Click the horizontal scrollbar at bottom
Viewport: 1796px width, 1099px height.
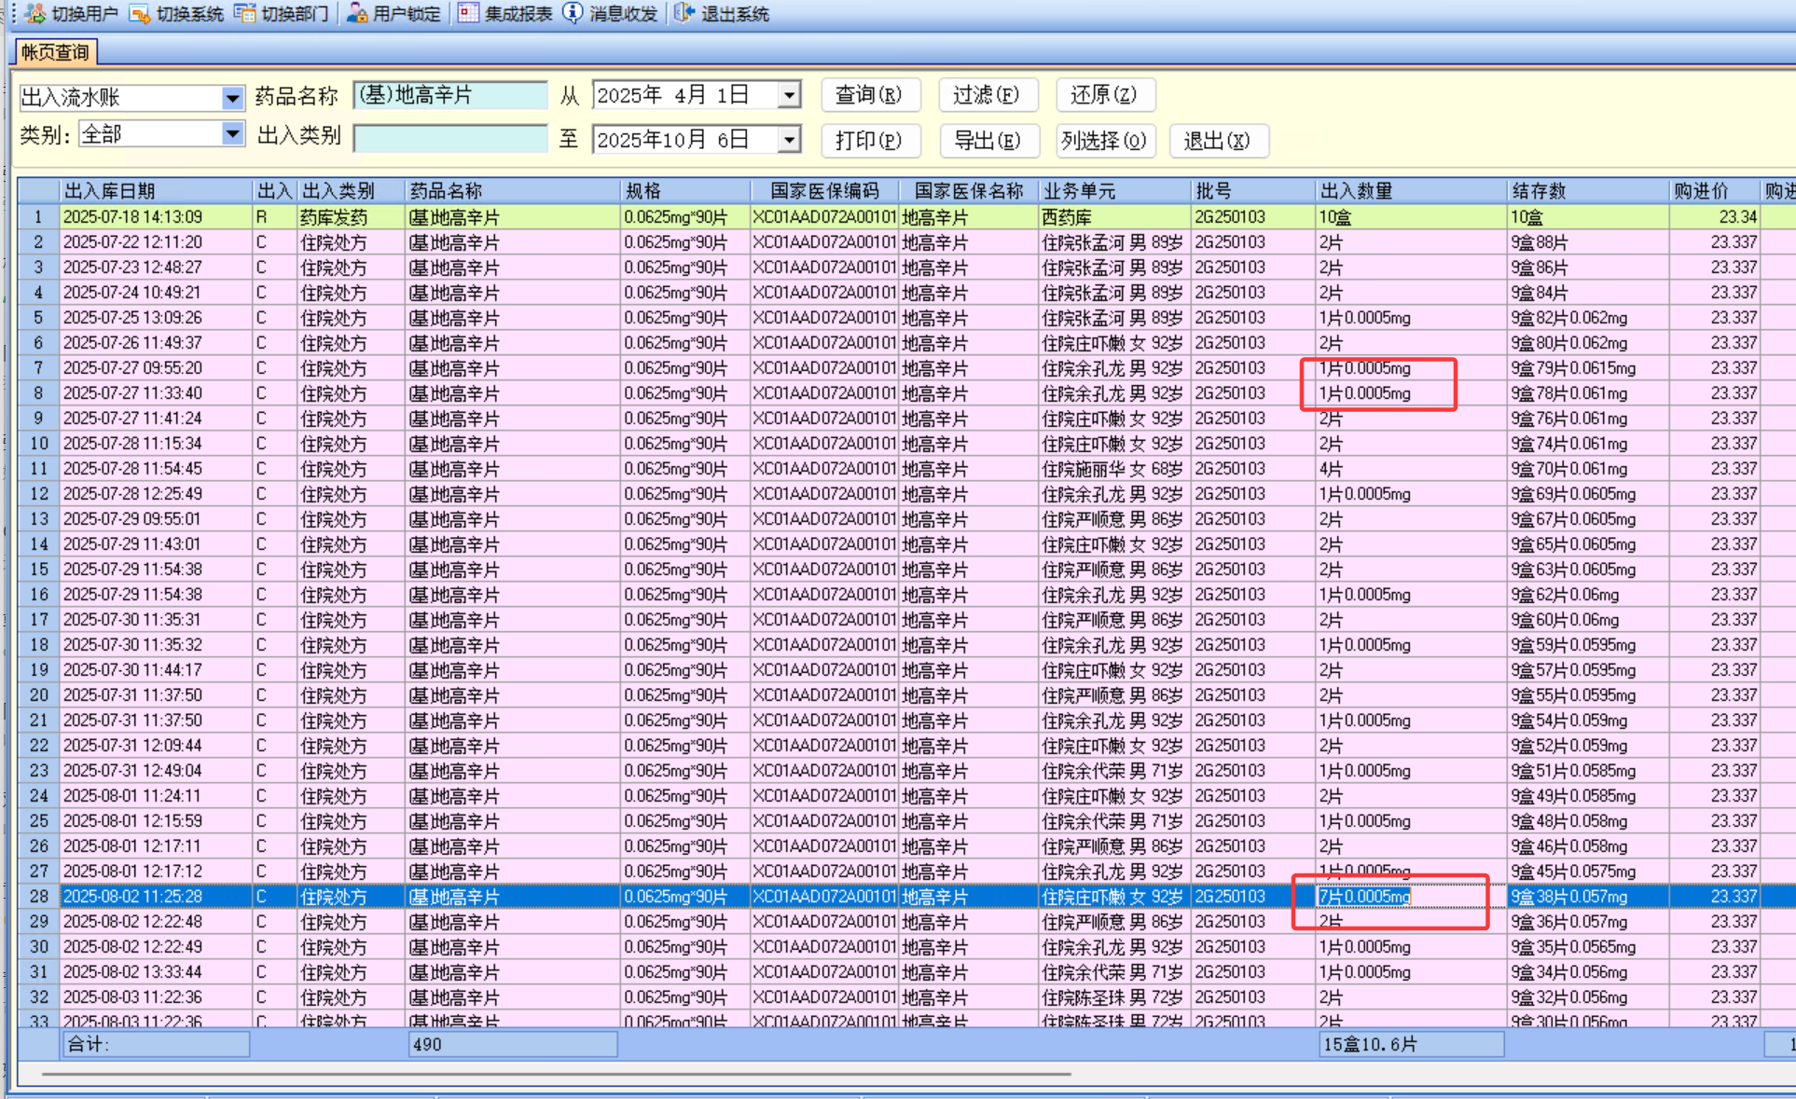[x=556, y=1074]
